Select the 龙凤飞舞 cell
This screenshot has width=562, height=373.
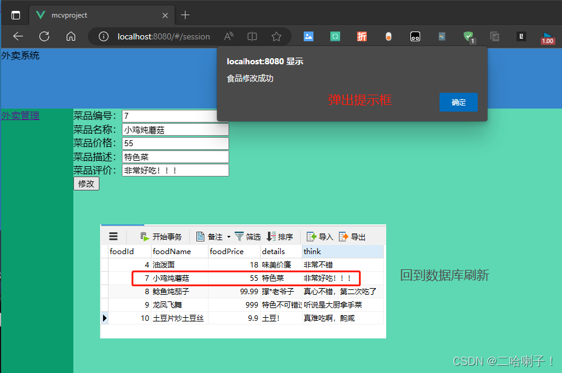coord(179,305)
